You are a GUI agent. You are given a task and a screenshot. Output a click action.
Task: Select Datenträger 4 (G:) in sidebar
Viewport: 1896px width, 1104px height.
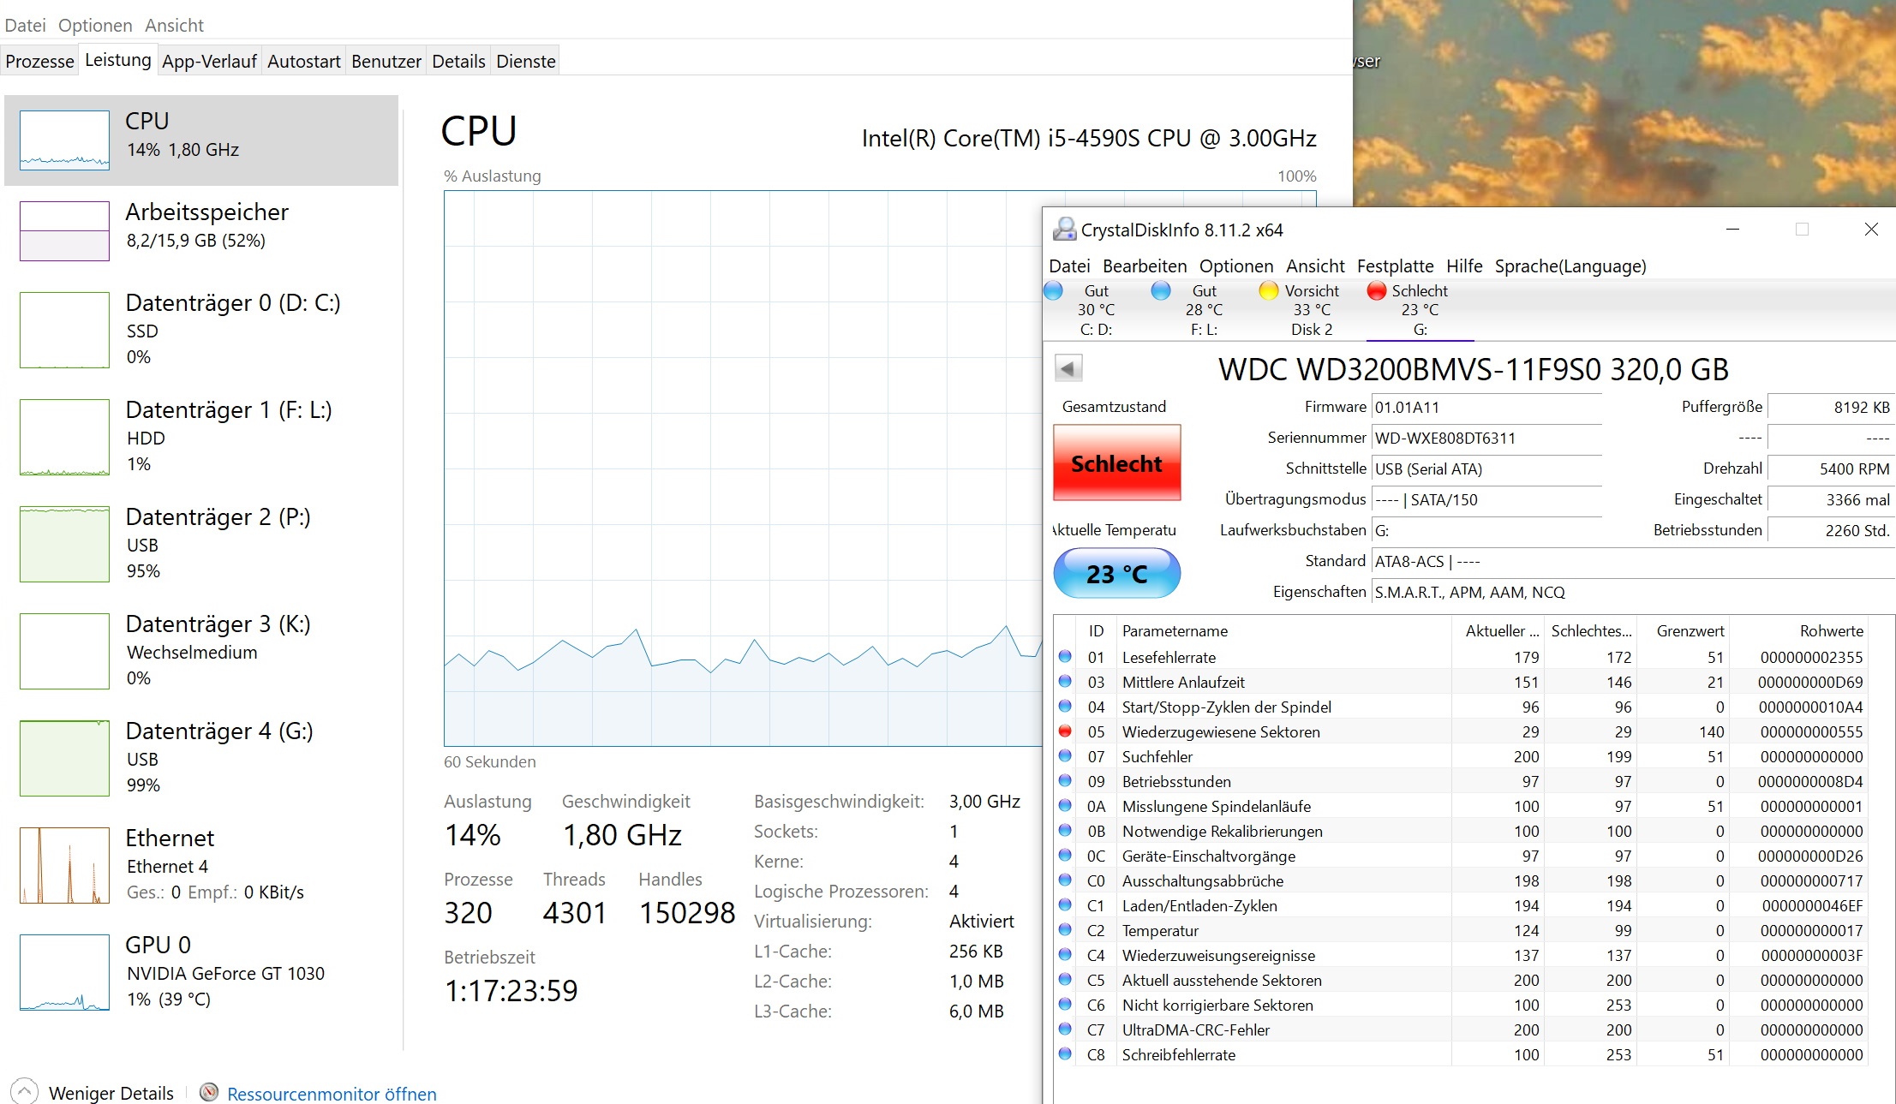(x=201, y=757)
